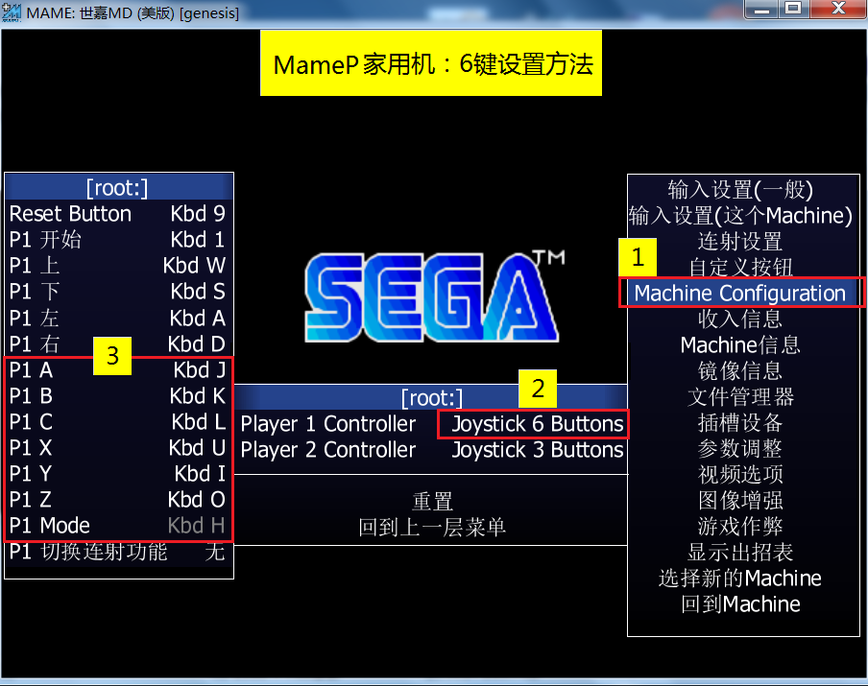Select P1 Mode Kbd H row
Image resolution: width=868 pixels, height=686 pixels.
click(118, 526)
